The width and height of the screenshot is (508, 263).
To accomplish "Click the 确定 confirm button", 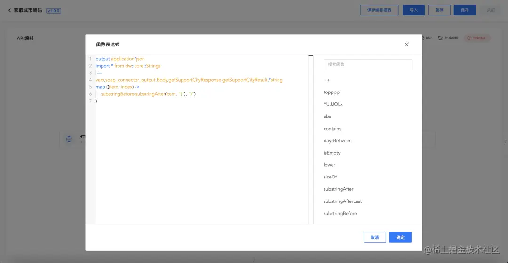I will click(x=400, y=237).
